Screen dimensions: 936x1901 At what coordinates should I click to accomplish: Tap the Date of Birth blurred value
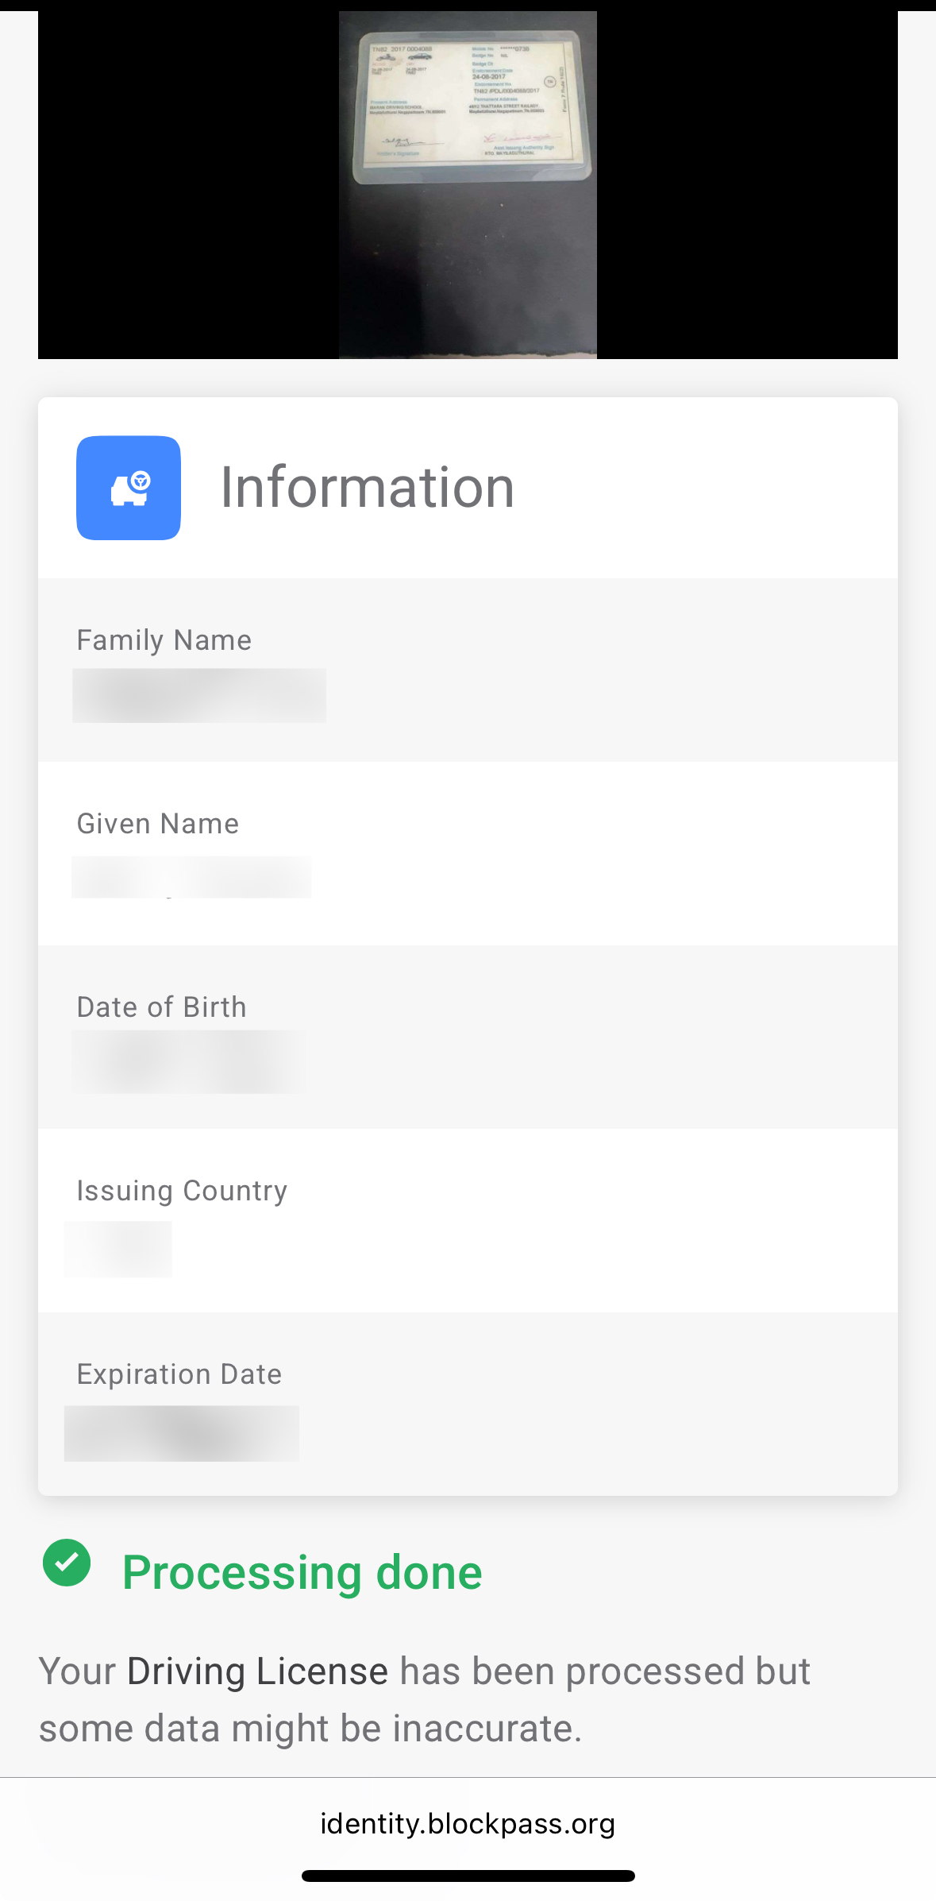(189, 1061)
